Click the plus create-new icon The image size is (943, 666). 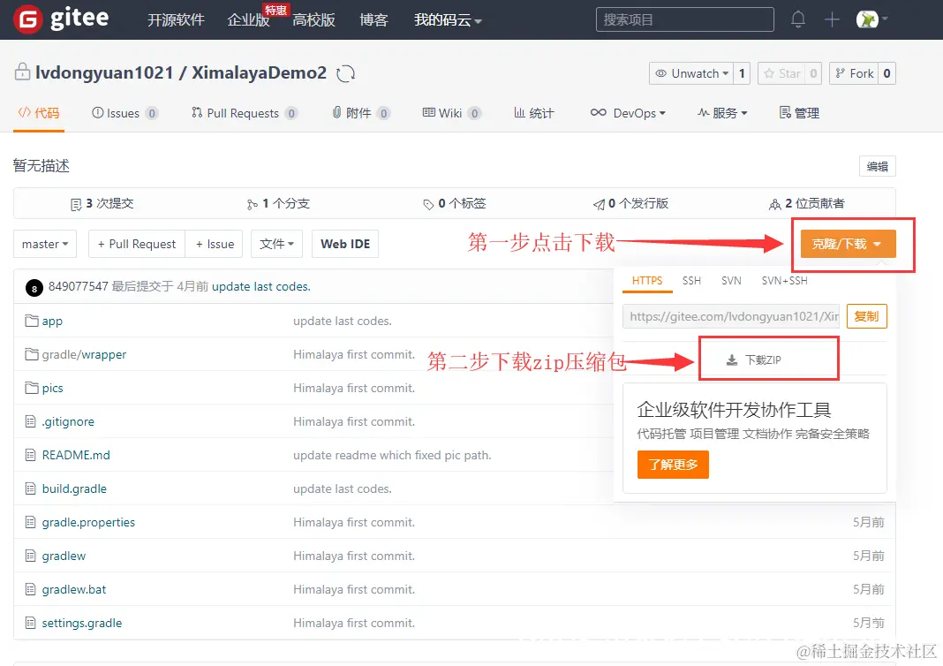pyautogui.click(x=832, y=19)
